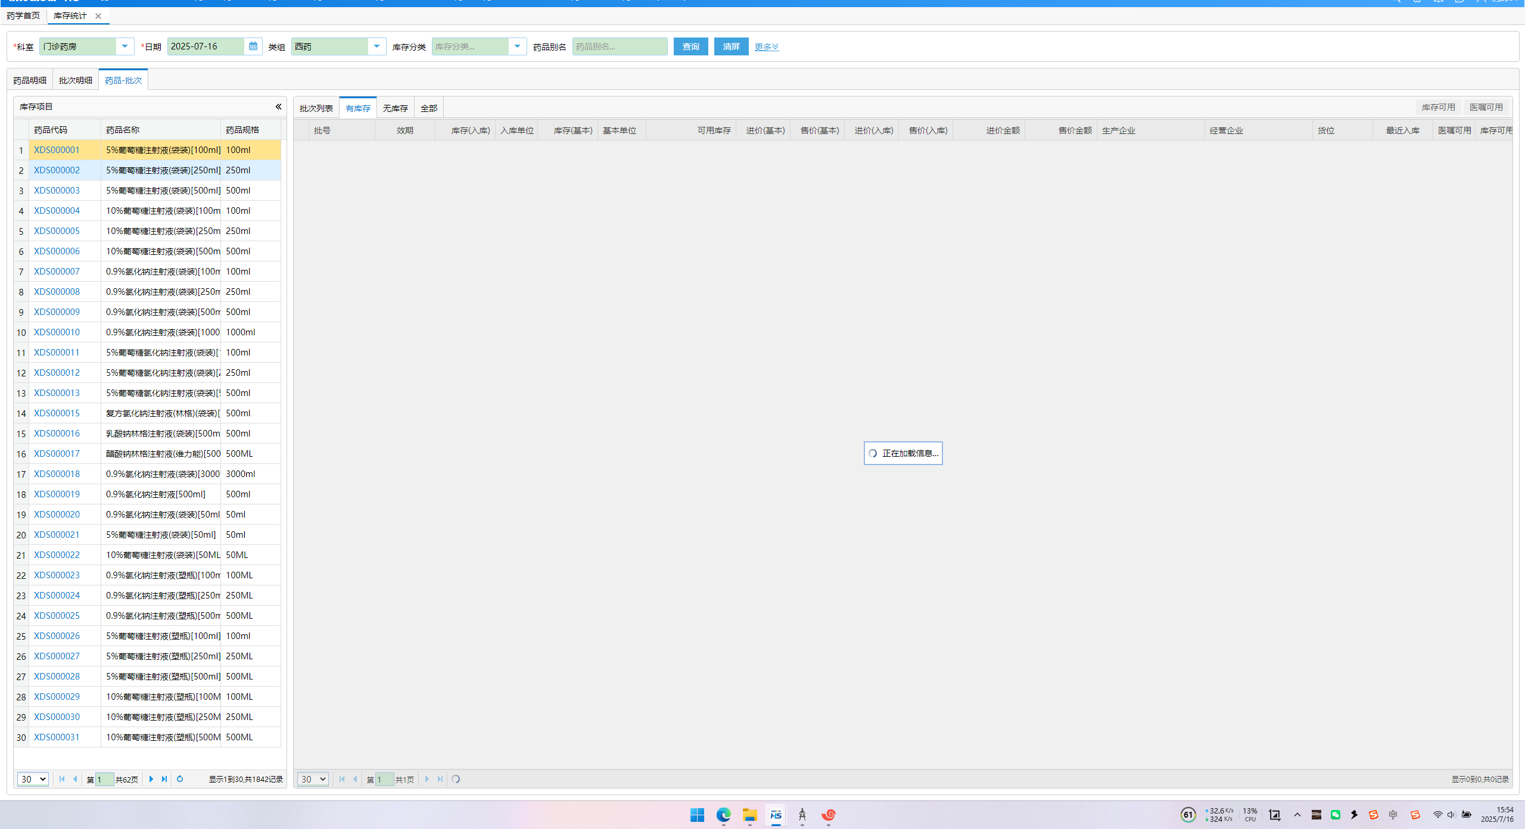The width and height of the screenshot is (1525, 829).
Task: Click the 查询 button
Action: 690,46
